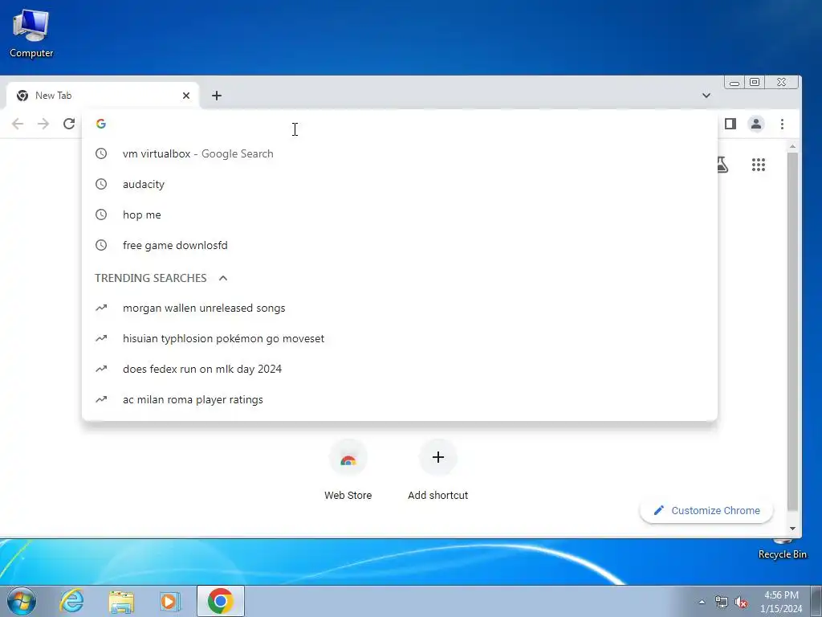Open Windows Explorer from the taskbar
Viewport: 822px width, 617px height.
(x=121, y=601)
